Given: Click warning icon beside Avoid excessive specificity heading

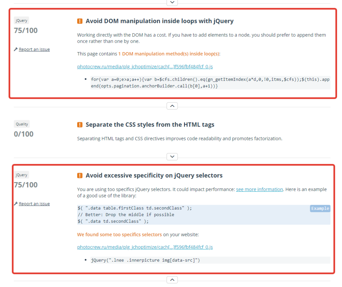Looking at the screenshot, I should coord(80,176).
